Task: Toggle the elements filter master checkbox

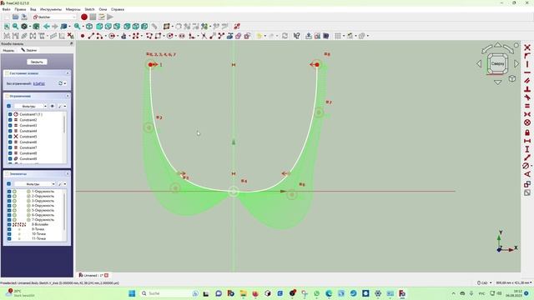Action: coord(9,183)
